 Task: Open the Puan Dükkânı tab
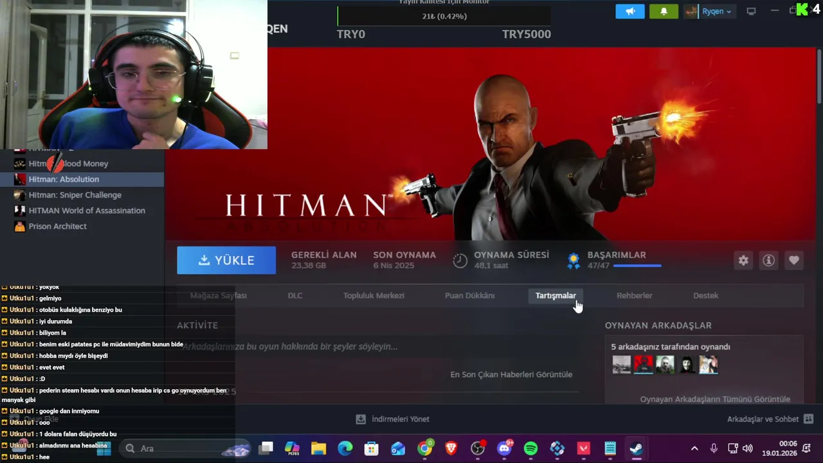click(470, 296)
